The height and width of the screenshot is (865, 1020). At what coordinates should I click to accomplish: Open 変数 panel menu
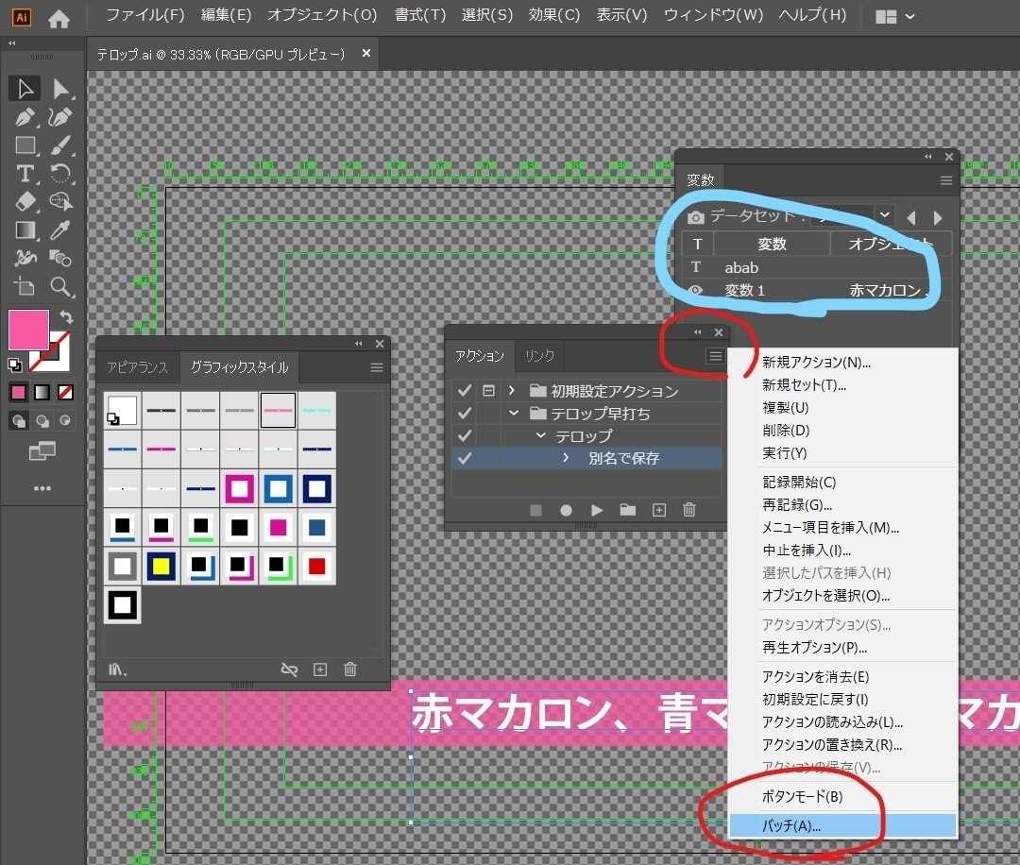pyautogui.click(x=945, y=180)
